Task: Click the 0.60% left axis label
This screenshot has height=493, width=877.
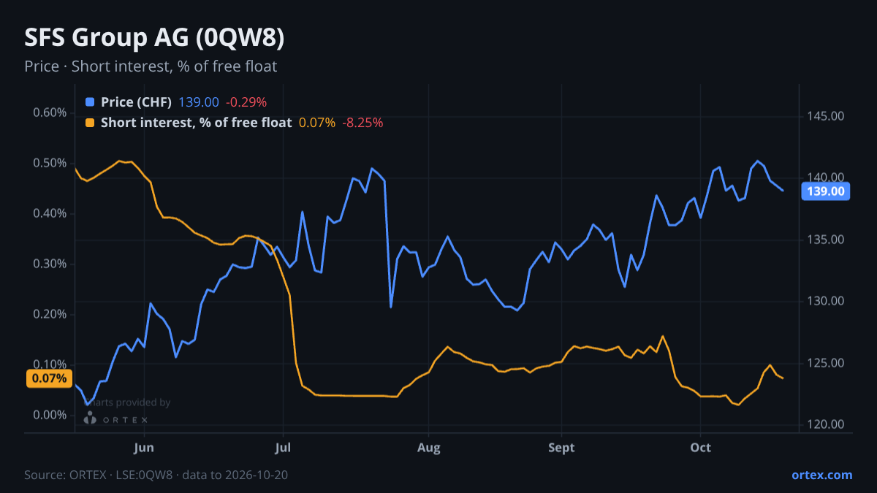Action: point(50,112)
